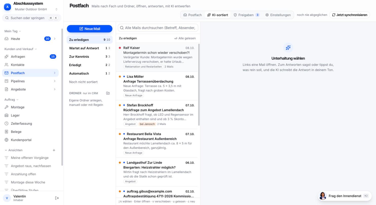Viewport: 376px width, 205px height.
Task: Click the Kundenportal globe icon
Action: (x=7, y=140)
